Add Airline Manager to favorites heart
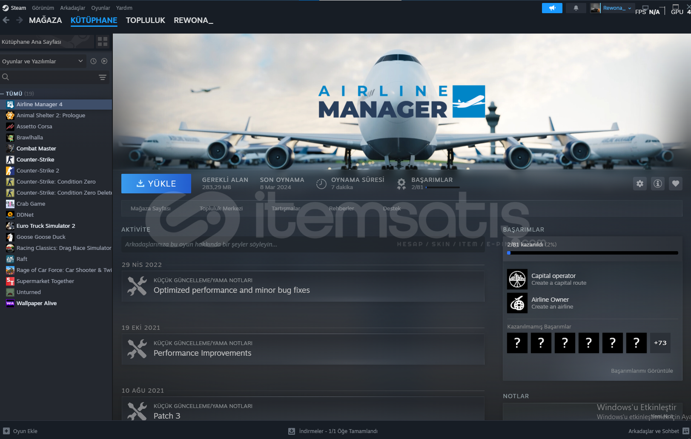This screenshot has height=439, width=691. pos(676,184)
